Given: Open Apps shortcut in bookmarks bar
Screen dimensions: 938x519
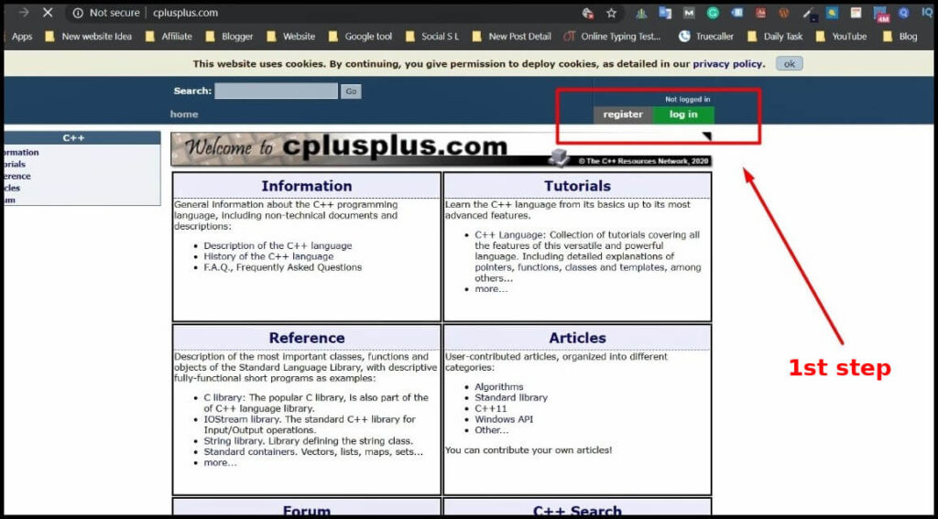Looking at the screenshot, I should (x=22, y=37).
